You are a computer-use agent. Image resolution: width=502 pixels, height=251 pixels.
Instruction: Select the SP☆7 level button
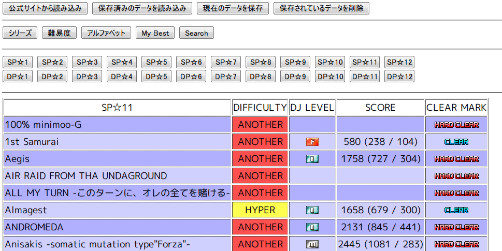click(226, 62)
